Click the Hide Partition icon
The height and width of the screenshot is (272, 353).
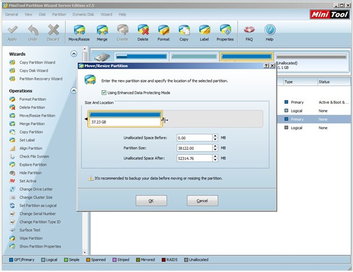tap(12, 173)
